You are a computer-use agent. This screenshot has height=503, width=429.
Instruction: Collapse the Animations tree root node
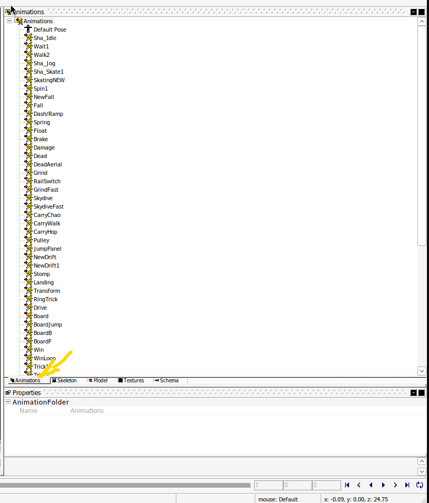8,21
